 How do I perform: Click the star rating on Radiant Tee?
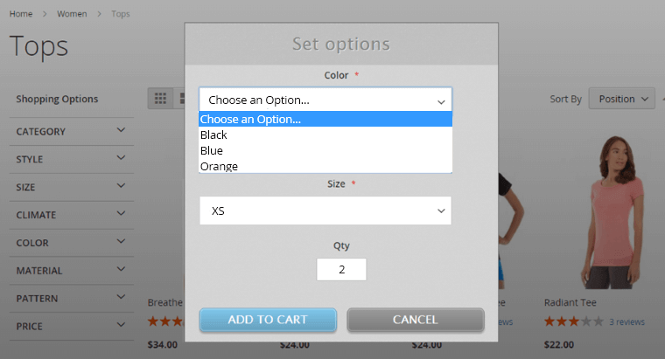pos(574,321)
